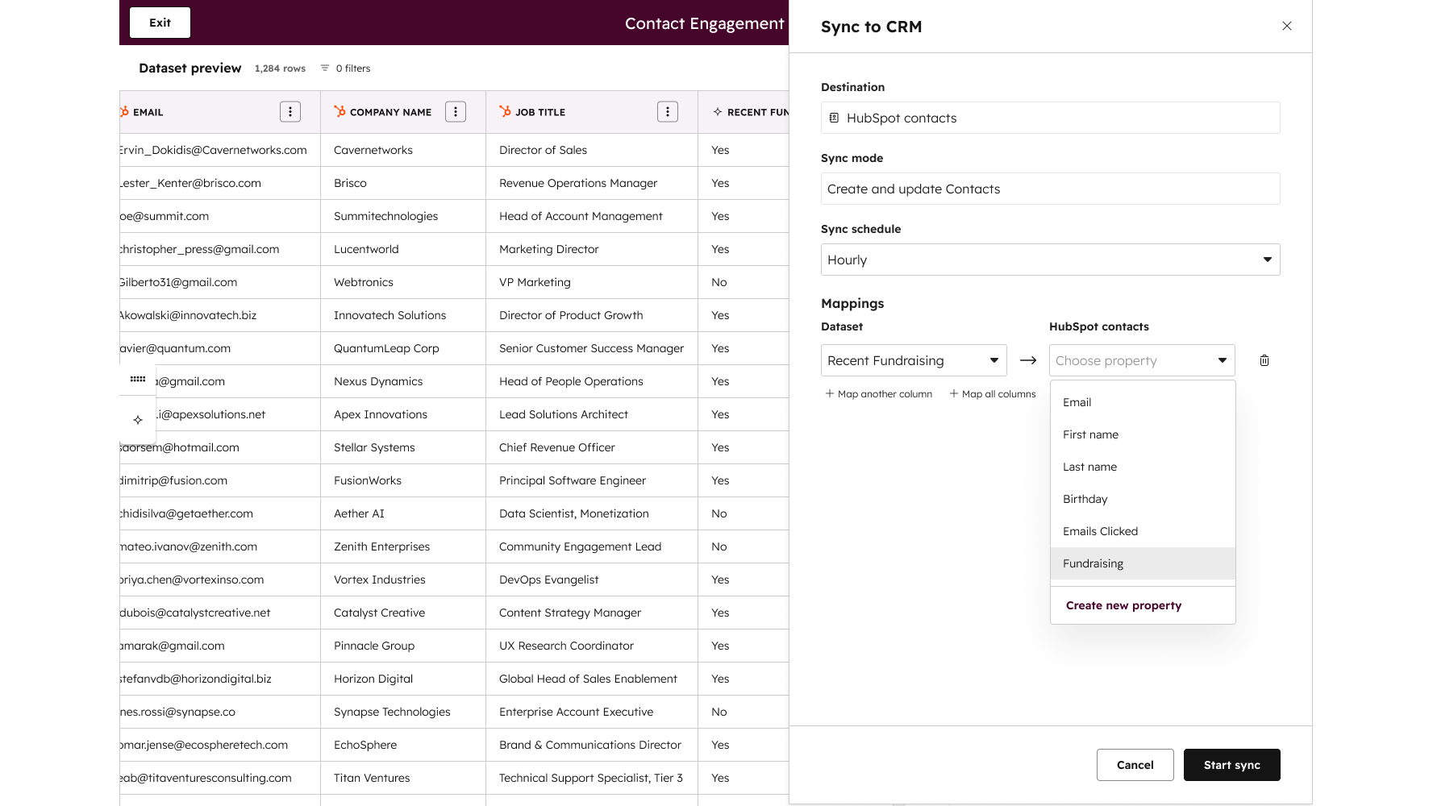The height and width of the screenshot is (806, 1433).
Task: Pick the Birthday property option
Action: click(1085, 499)
